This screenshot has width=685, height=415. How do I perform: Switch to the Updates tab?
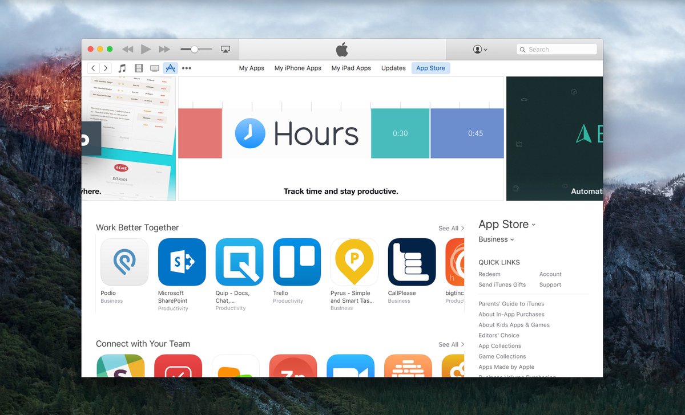pyautogui.click(x=393, y=68)
